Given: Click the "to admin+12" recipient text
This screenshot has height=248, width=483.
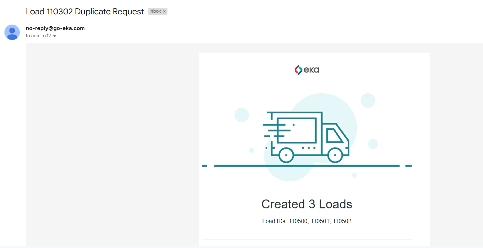Looking at the screenshot, I should coord(38,36).
